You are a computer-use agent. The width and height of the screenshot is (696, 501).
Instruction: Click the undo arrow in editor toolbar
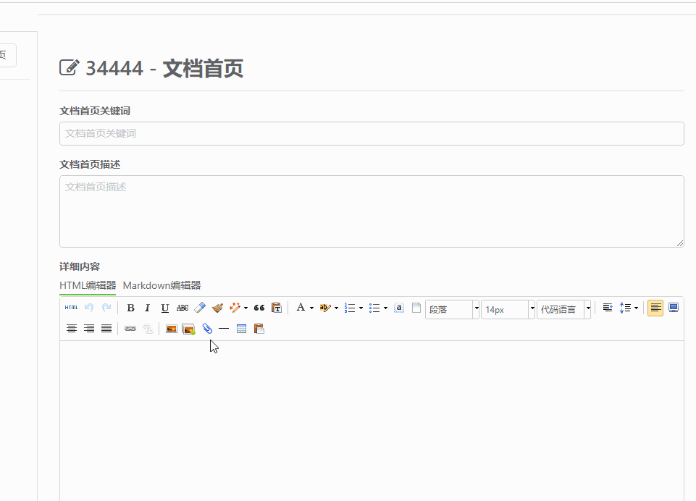coord(89,308)
